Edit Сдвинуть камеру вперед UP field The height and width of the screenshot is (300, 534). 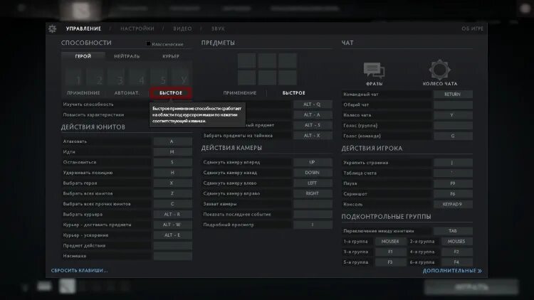[x=313, y=162]
